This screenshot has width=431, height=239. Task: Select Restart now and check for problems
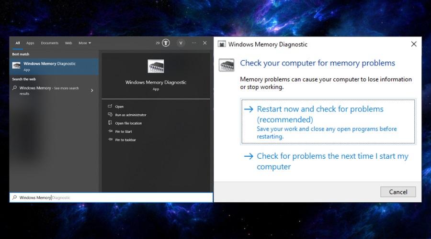pos(328,121)
